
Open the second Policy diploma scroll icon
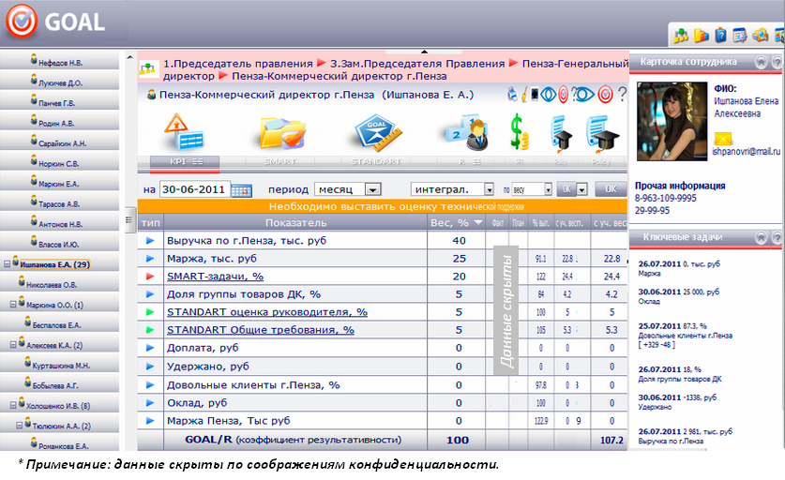603,133
